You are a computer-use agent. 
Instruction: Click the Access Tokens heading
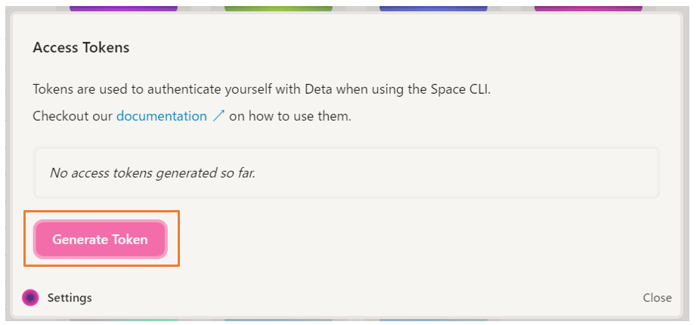pyautogui.click(x=81, y=48)
